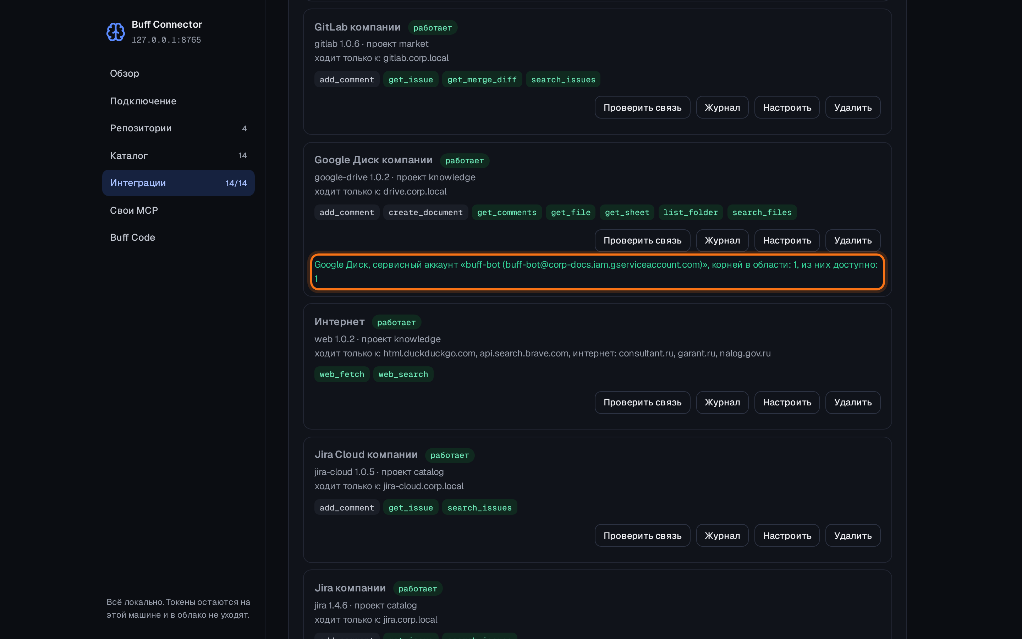
Task: Click the get_sheet tool tag
Action: click(x=627, y=212)
